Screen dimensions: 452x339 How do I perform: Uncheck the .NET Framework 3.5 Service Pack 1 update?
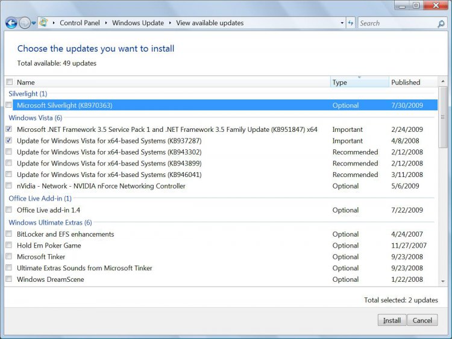click(9, 129)
